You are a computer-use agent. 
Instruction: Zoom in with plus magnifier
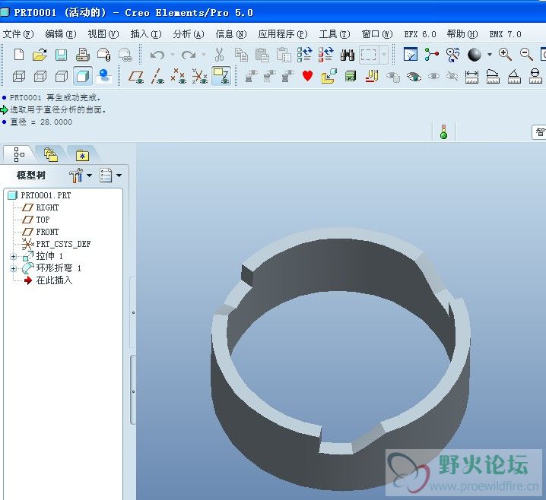pos(505,54)
